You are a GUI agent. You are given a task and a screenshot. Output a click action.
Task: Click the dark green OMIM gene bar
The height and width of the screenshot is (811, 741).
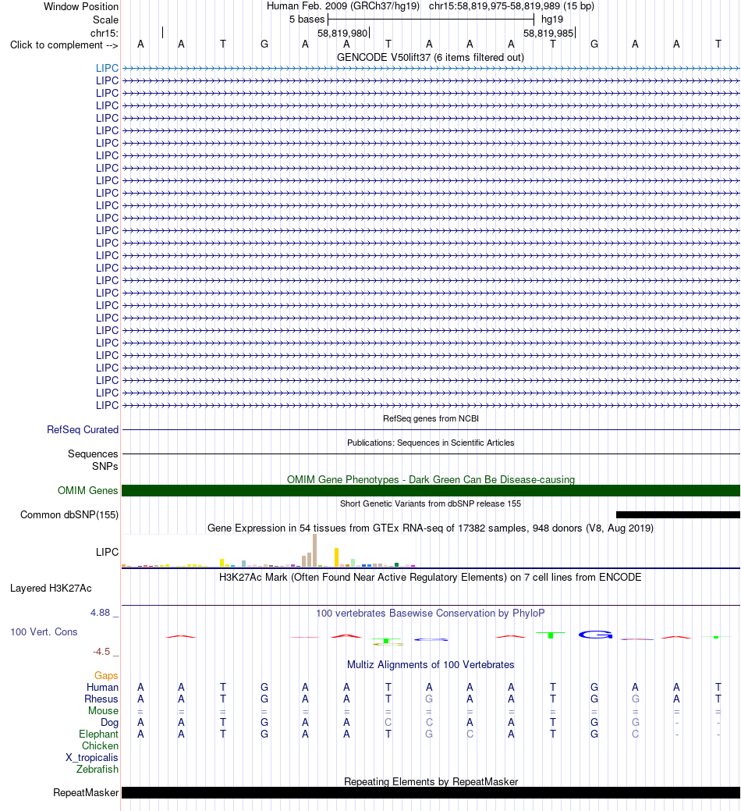coord(431,490)
